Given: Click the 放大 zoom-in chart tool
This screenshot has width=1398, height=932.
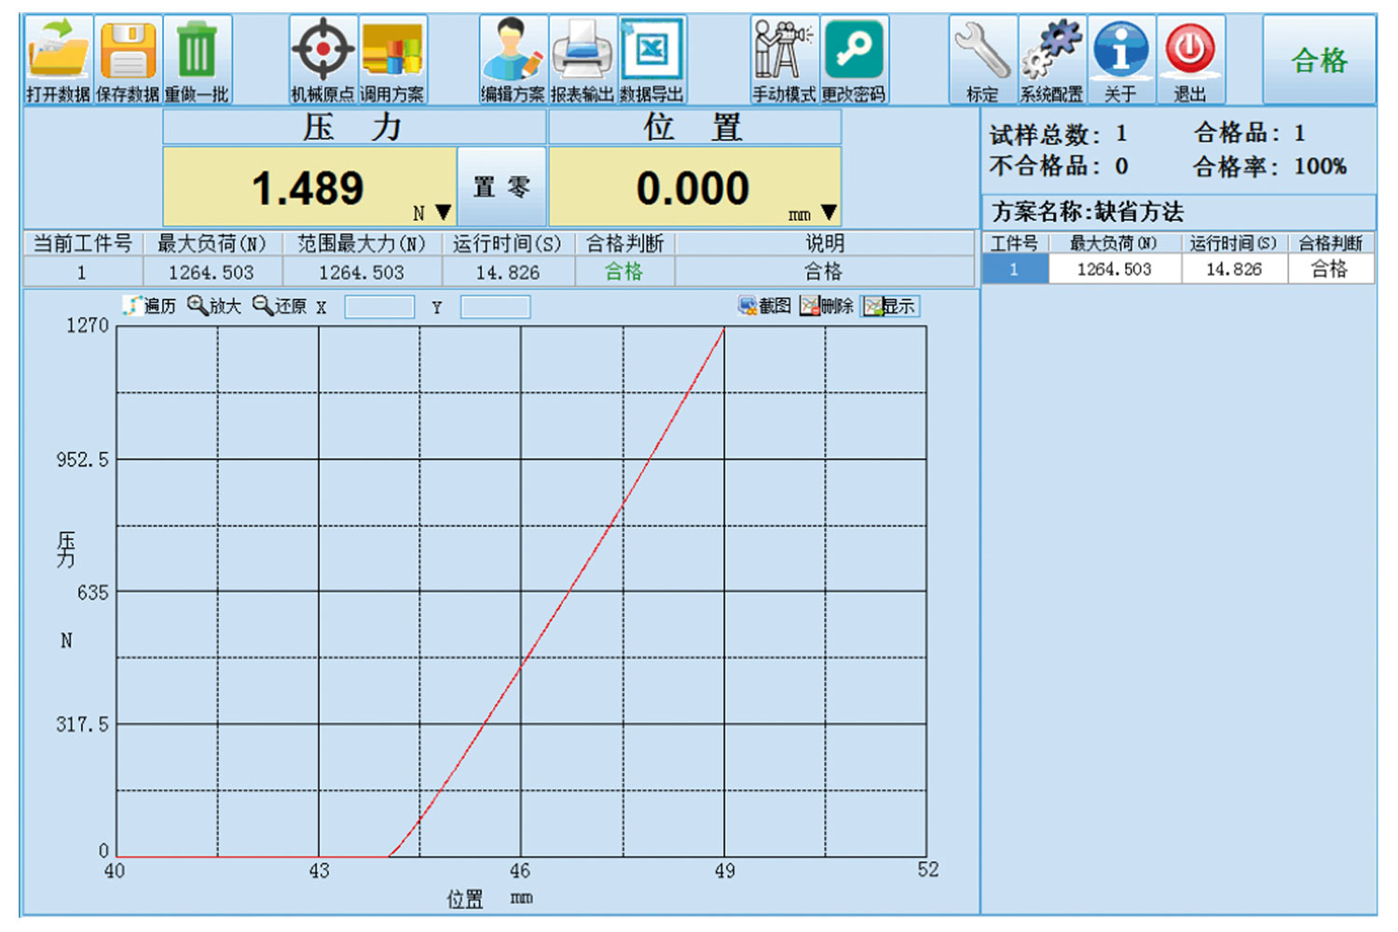Looking at the screenshot, I should (x=214, y=306).
